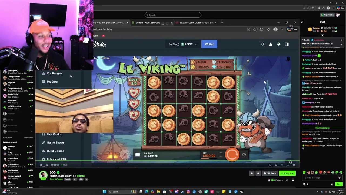
Task: Open outer browser Copilot Chat button
Action: click(340, 8)
